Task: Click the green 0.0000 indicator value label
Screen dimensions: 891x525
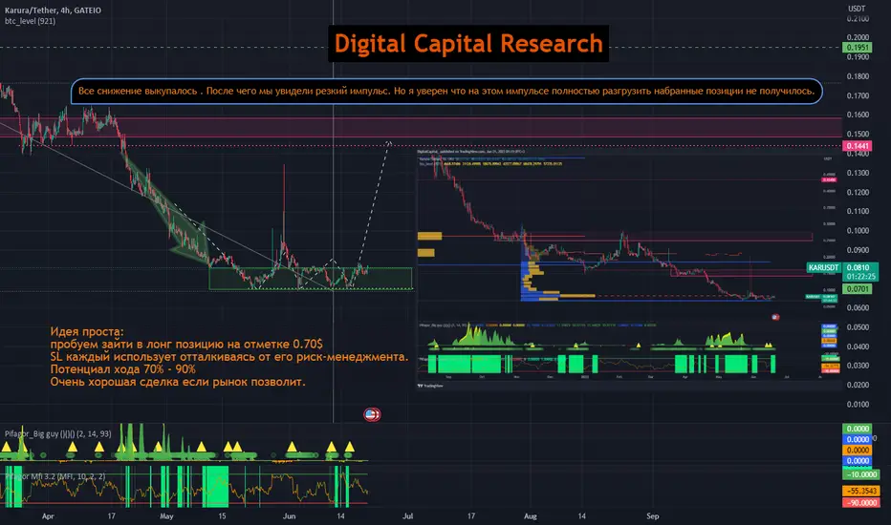Action: pyautogui.click(x=858, y=429)
